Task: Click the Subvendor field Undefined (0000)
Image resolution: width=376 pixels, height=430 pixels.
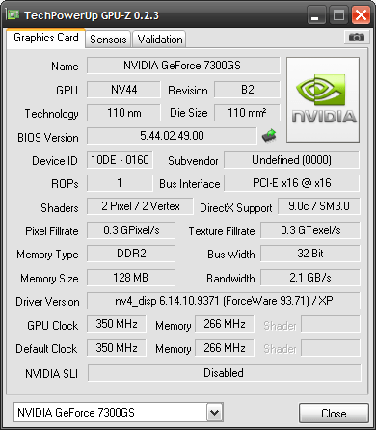Action: coord(291,160)
